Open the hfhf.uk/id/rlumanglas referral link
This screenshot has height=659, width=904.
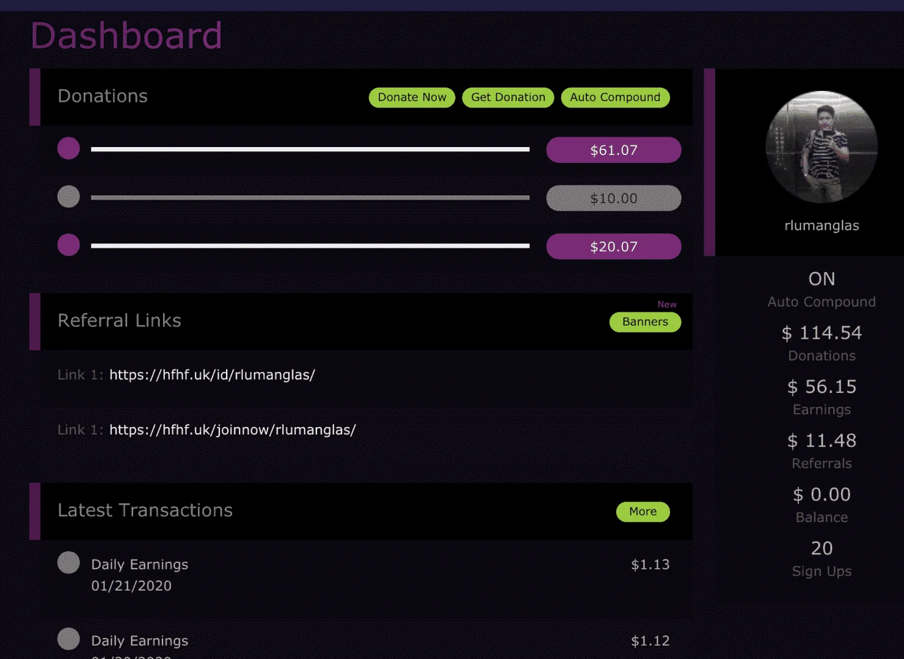point(212,375)
